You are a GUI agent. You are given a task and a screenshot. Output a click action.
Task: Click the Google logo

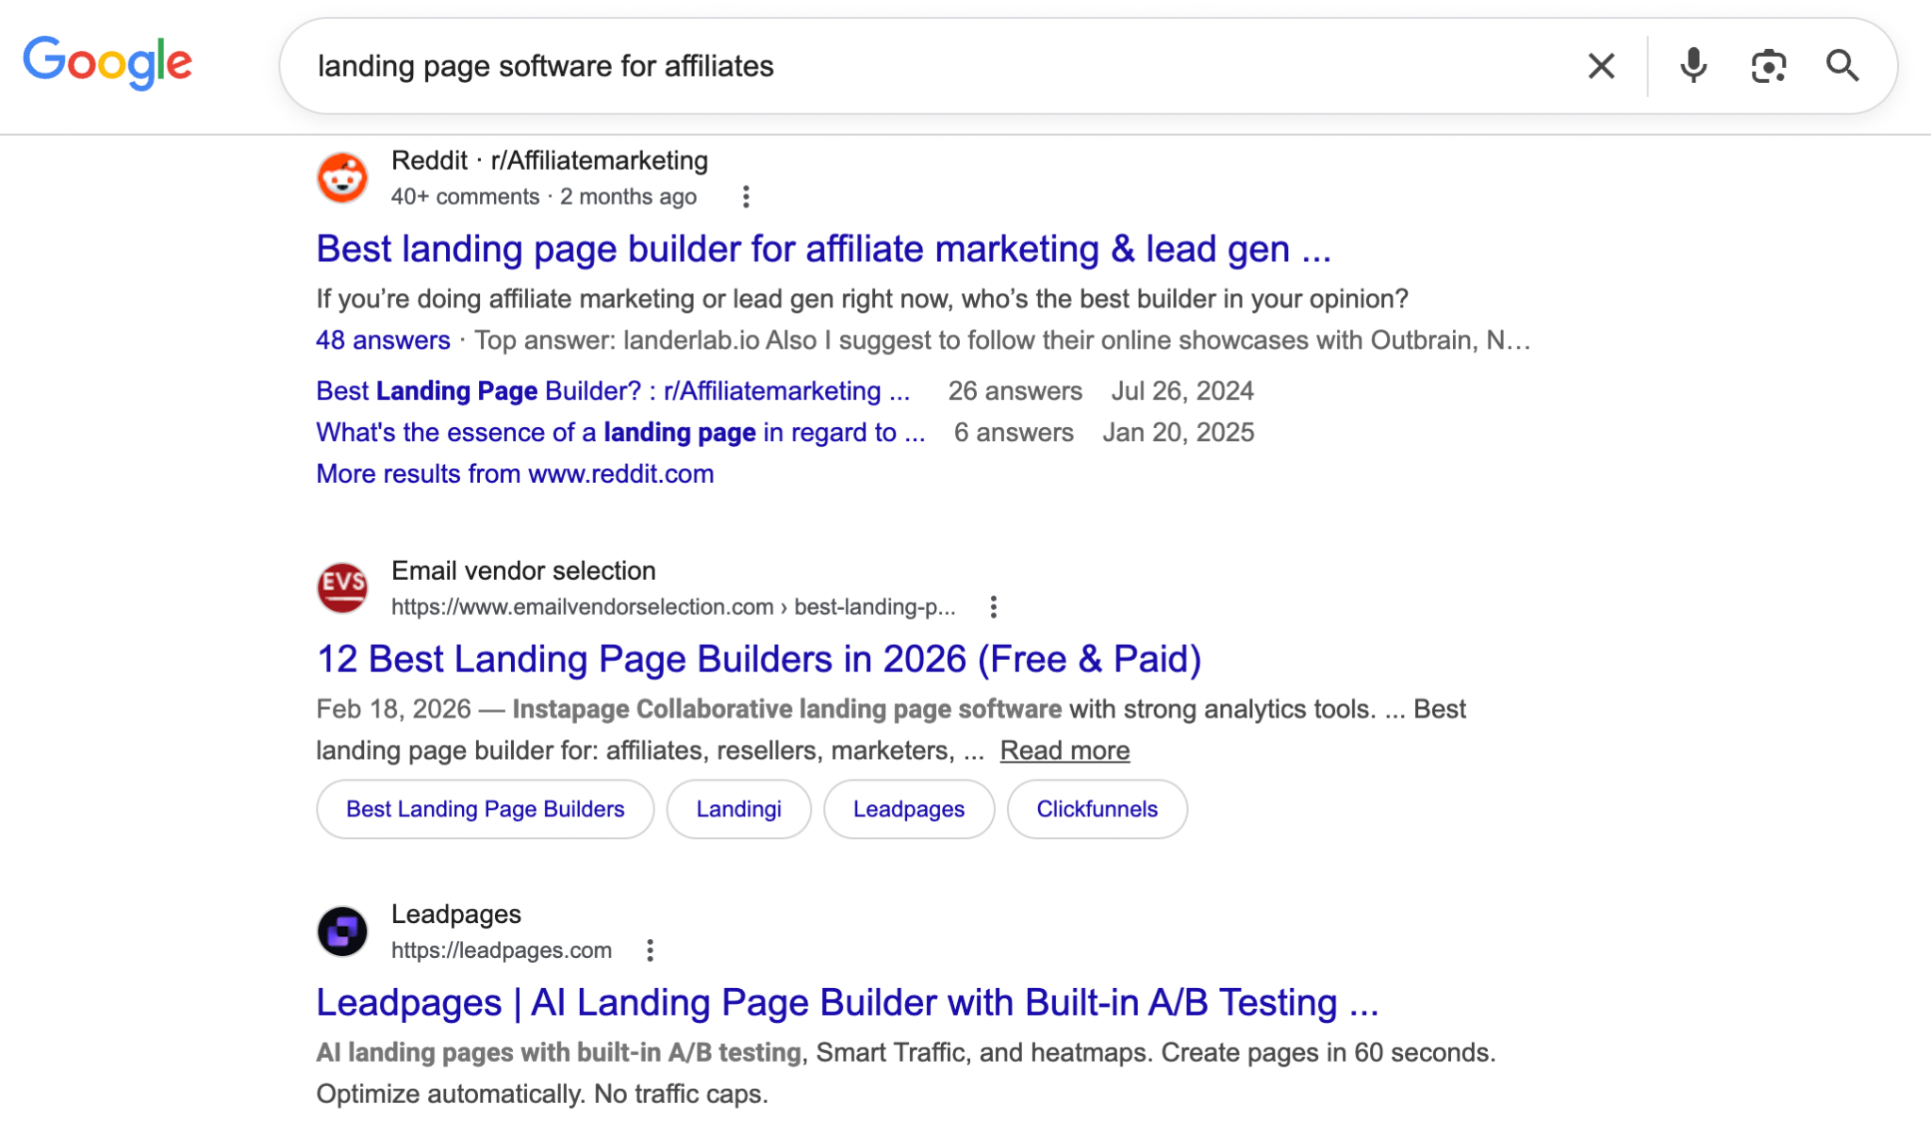[107, 63]
